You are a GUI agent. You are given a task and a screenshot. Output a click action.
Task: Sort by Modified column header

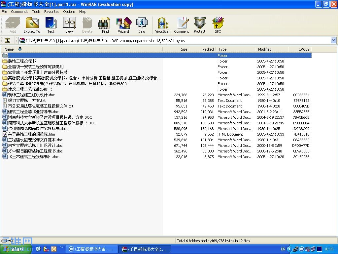click(271, 49)
